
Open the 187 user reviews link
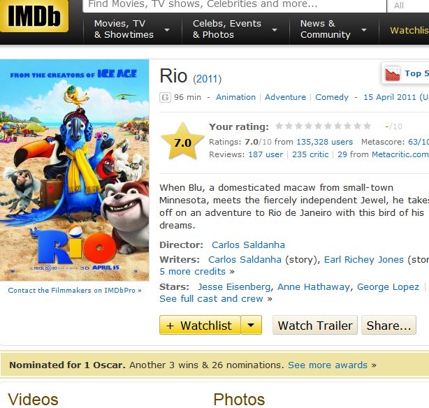266,154
